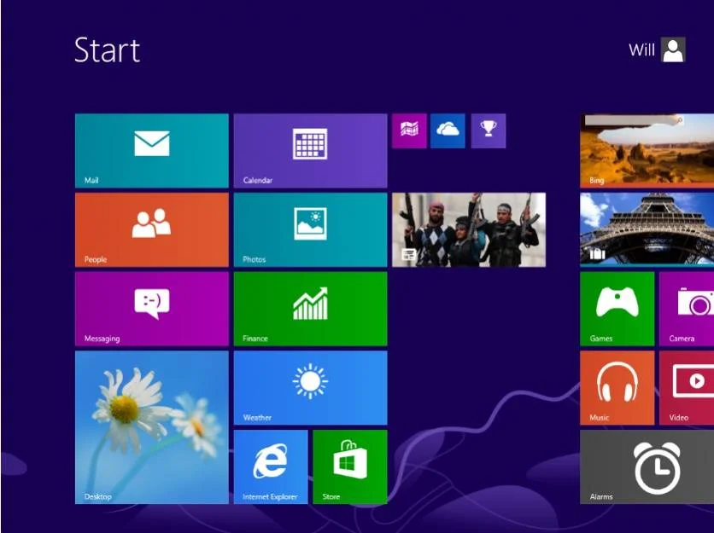
Task: Launch the Games tile
Action: tap(617, 309)
